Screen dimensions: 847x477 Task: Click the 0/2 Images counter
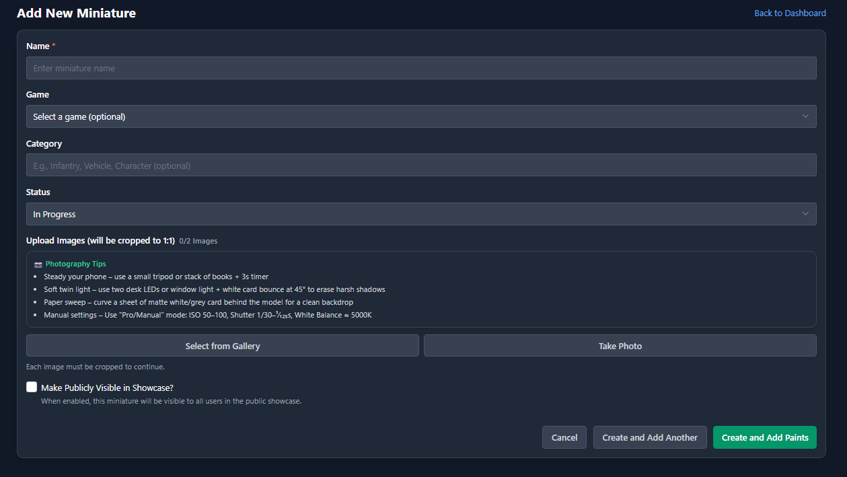click(x=198, y=241)
